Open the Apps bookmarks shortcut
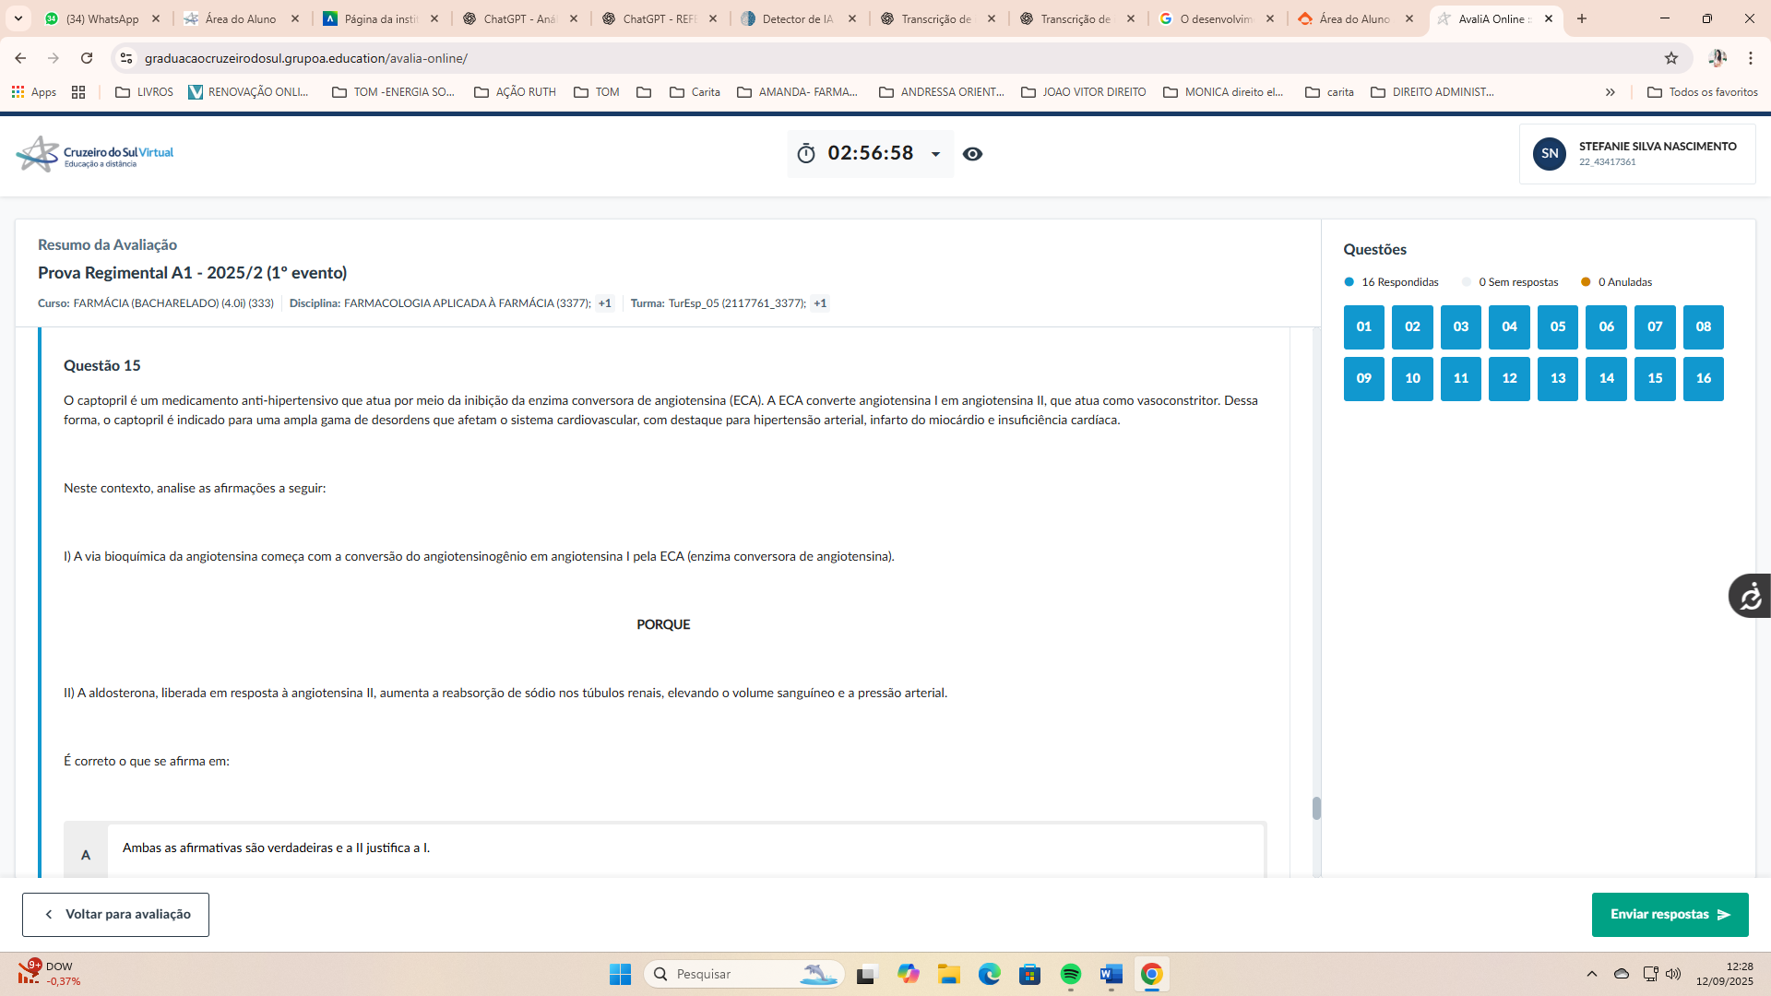Image resolution: width=1771 pixels, height=996 pixels. (34, 92)
